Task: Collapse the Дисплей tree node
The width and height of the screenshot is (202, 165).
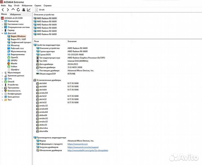Action: (2, 33)
